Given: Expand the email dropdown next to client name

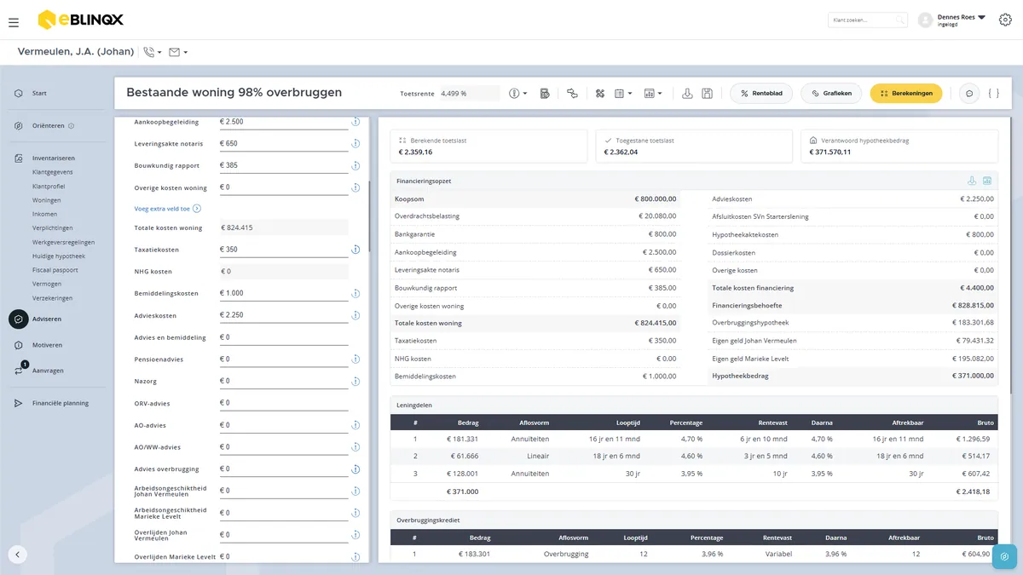Looking at the screenshot, I should [178, 52].
